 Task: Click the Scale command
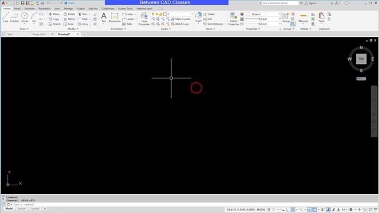coord(69,24)
